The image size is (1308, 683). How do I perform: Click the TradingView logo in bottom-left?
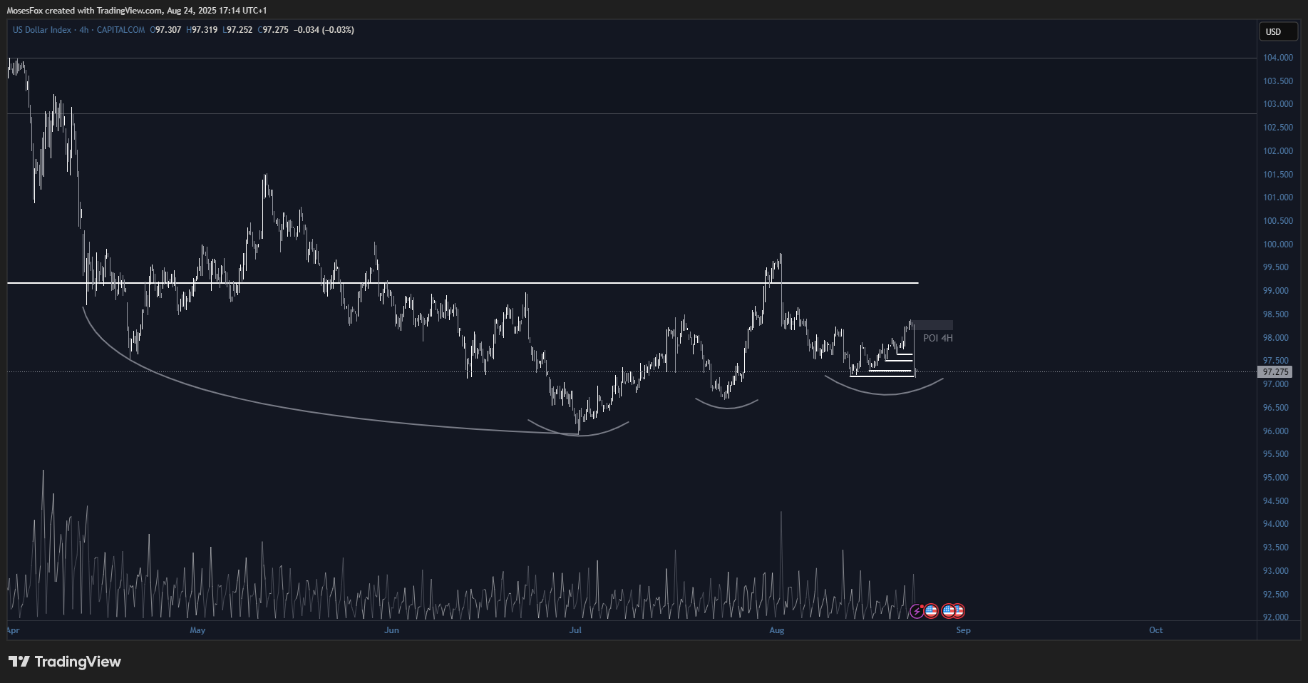[x=65, y=662]
